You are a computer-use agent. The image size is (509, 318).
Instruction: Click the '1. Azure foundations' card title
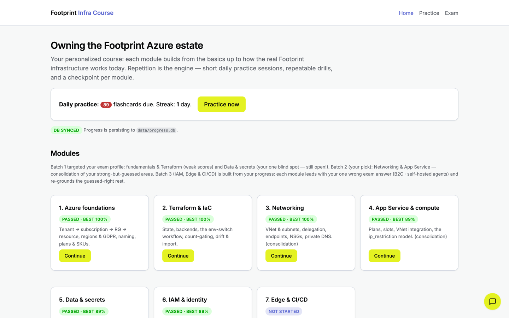[x=87, y=208]
